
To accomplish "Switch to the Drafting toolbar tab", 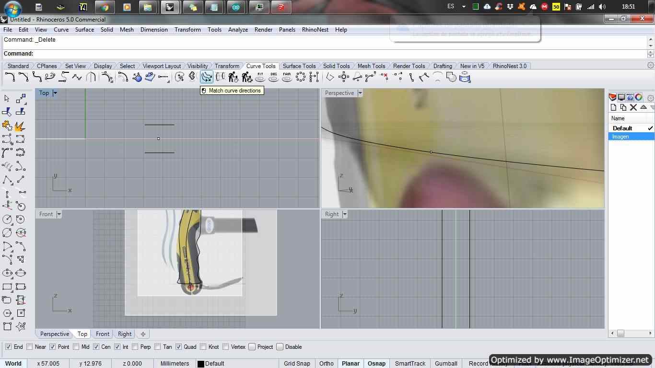I will pyautogui.click(x=443, y=66).
